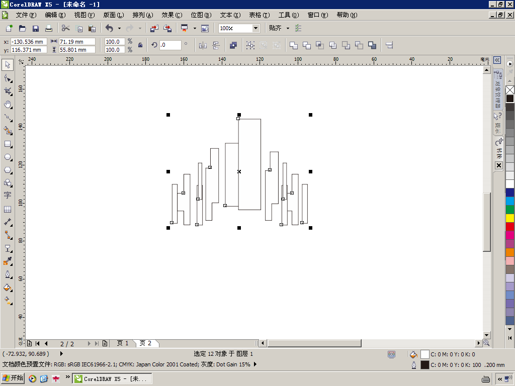This screenshot has width=515, height=386.
Task: Open the undo history dropdown arrow
Action: click(119, 29)
